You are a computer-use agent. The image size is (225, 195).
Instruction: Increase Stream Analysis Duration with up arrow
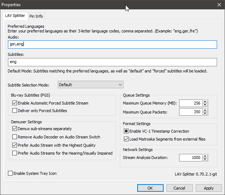tap(205, 156)
